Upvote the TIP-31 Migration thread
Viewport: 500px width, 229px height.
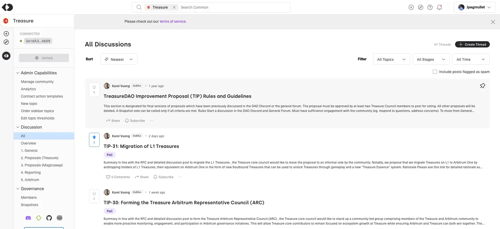[x=94, y=137]
